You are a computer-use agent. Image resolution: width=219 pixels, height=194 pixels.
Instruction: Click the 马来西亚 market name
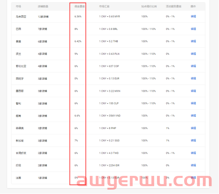click(x=21, y=17)
